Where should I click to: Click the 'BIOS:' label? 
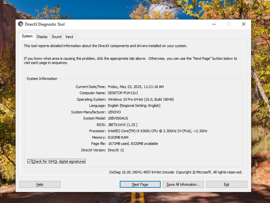point(101,125)
